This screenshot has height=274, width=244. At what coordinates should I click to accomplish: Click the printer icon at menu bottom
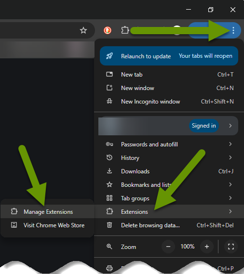(x=109, y=268)
